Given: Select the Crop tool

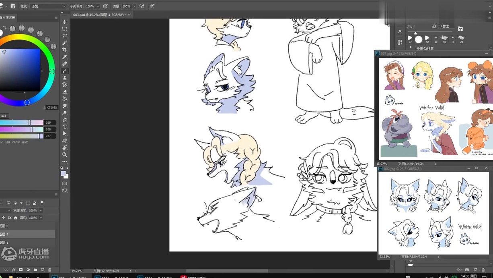Looking at the screenshot, I should click(x=65, y=50).
